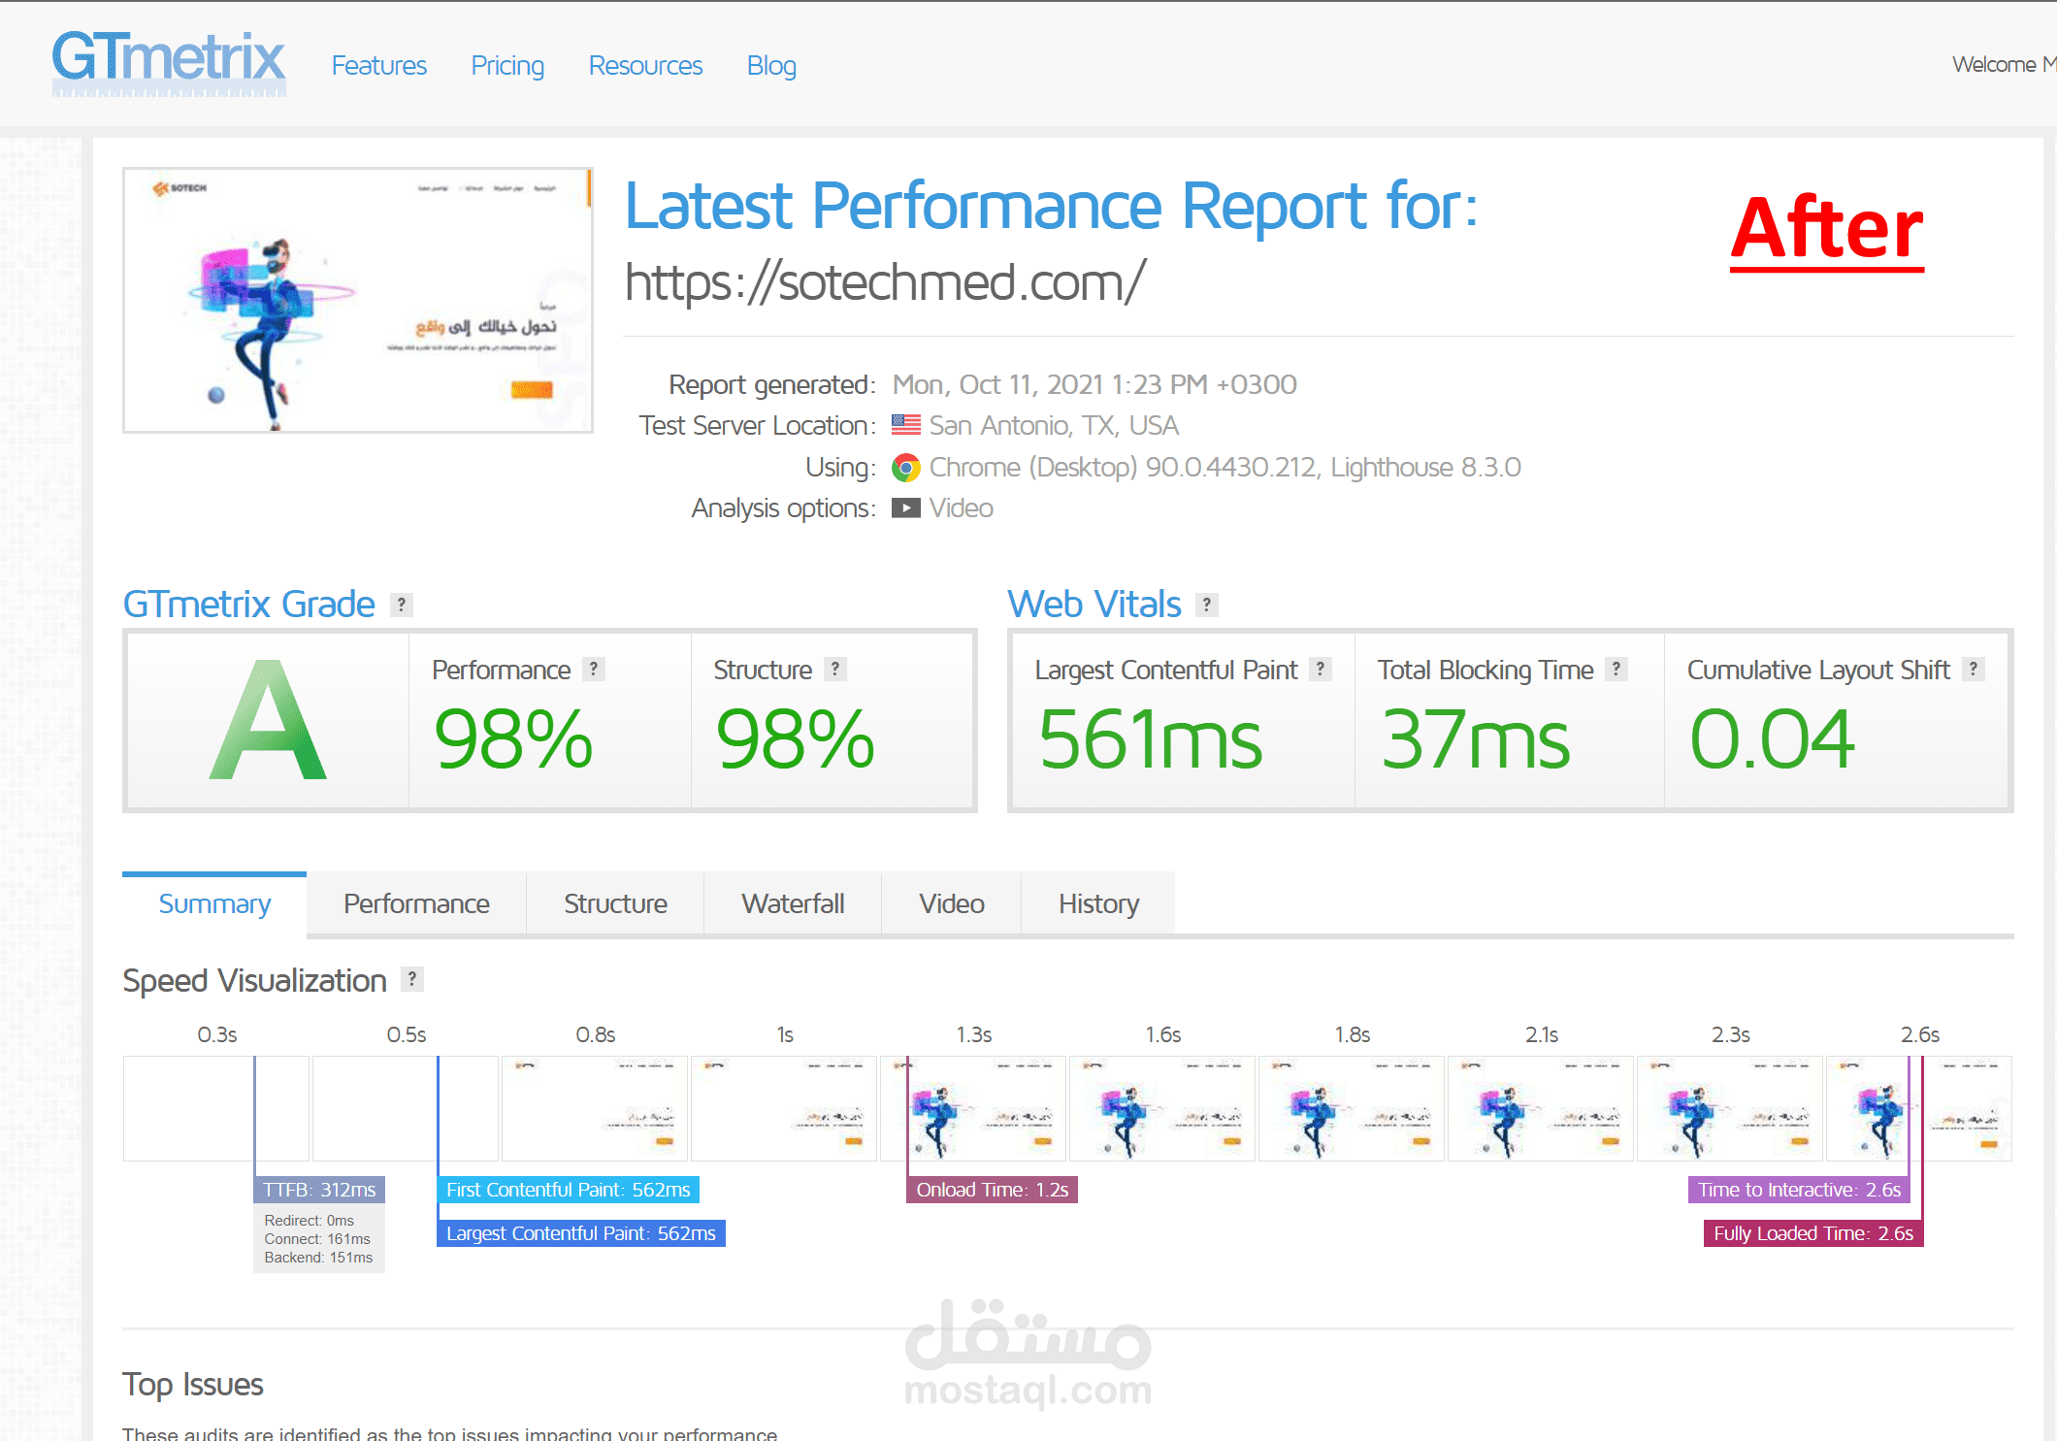Click the Chrome browser icon
The image size is (2057, 1441).
(x=906, y=468)
